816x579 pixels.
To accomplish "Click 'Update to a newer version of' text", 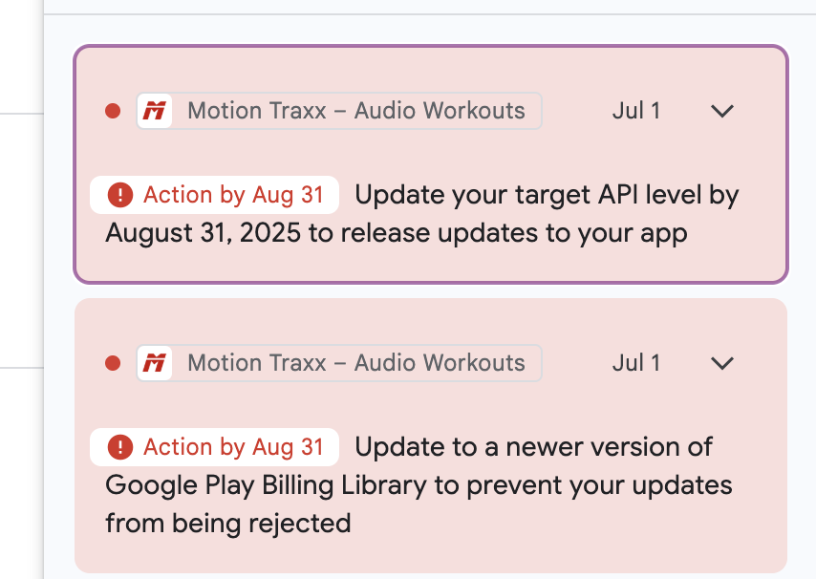I will (x=533, y=447).
